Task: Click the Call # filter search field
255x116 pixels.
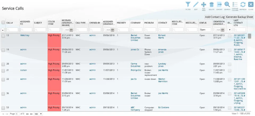Action: 12,30
